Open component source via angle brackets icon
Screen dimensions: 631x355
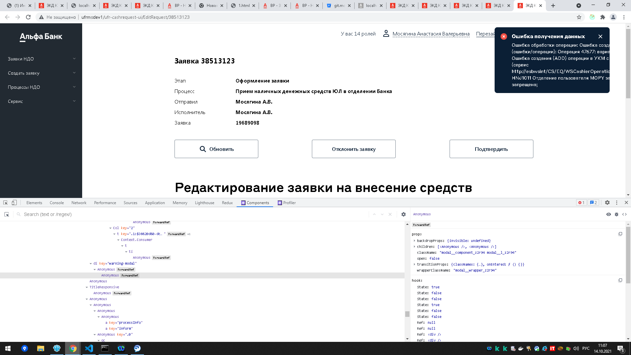pos(624,214)
